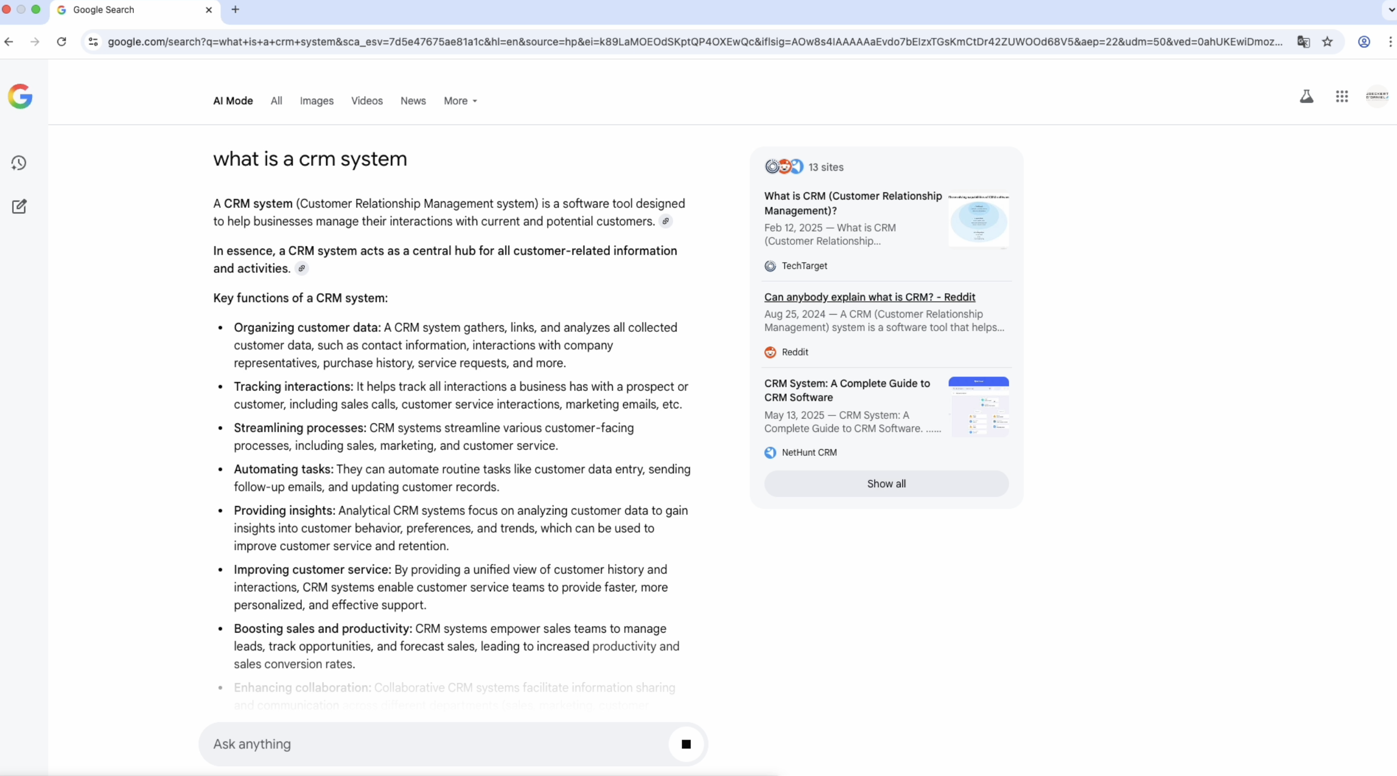The height and width of the screenshot is (776, 1397).
Task: Click the Reddit source favicon
Action: pyautogui.click(x=770, y=352)
